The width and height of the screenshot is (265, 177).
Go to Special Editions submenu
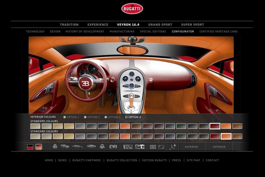pyautogui.click(x=153, y=32)
